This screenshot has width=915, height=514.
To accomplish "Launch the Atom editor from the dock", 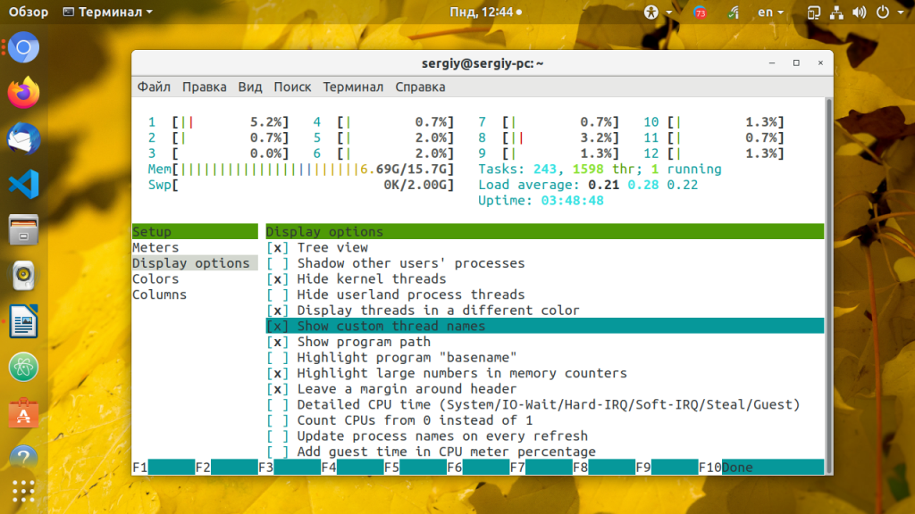I will [24, 367].
